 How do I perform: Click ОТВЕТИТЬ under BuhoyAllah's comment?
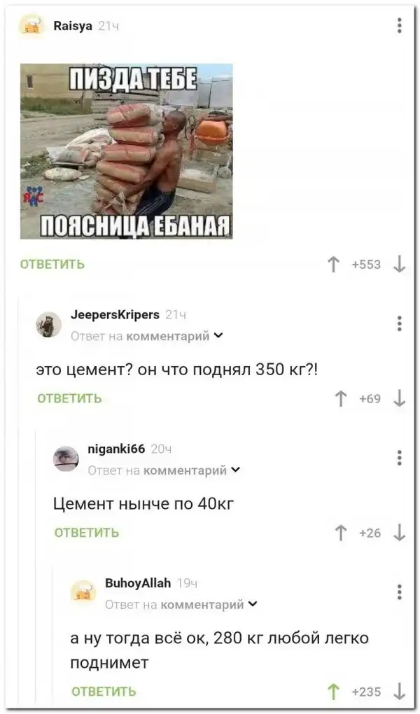point(104,691)
